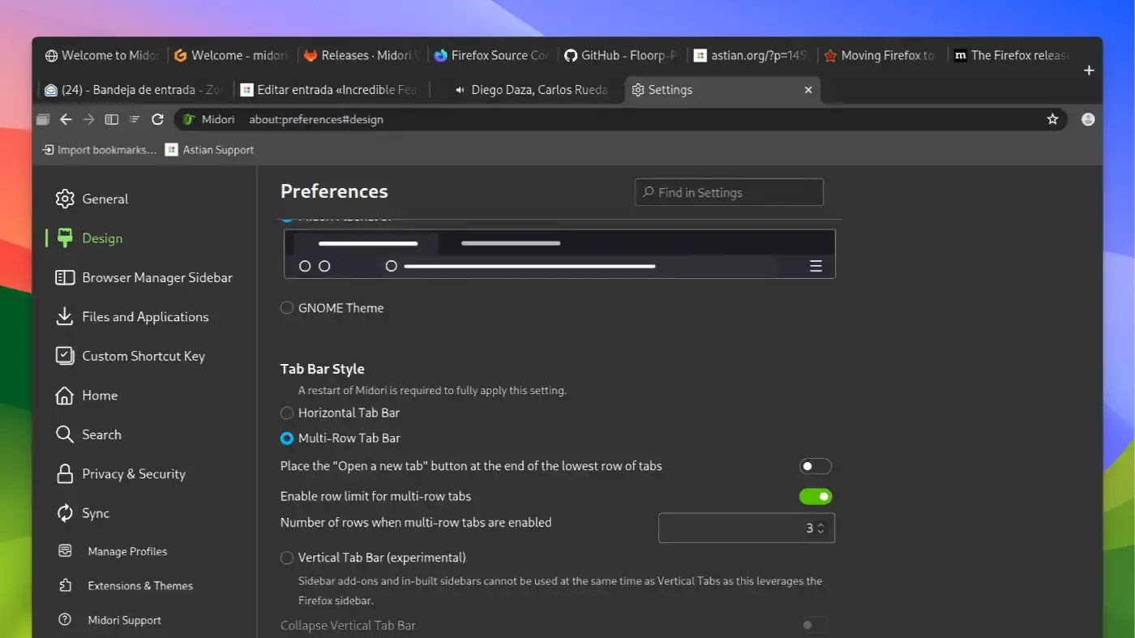Increase the number of rows with the stepper
The width and height of the screenshot is (1135, 638).
(821, 524)
